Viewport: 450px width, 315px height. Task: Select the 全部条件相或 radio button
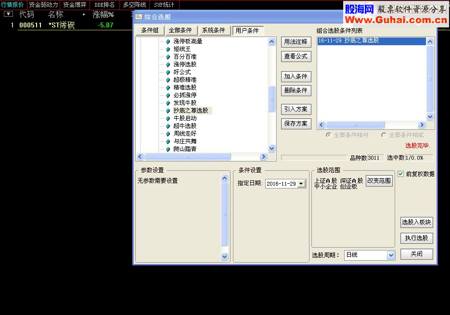384,135
